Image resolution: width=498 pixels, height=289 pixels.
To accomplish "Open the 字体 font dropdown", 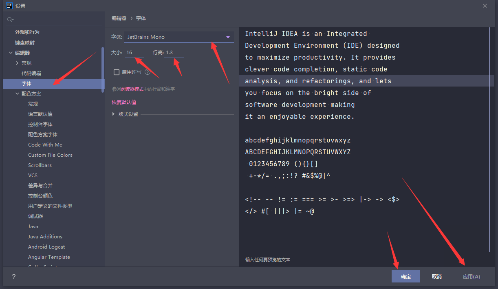I will tap(228, 37).
